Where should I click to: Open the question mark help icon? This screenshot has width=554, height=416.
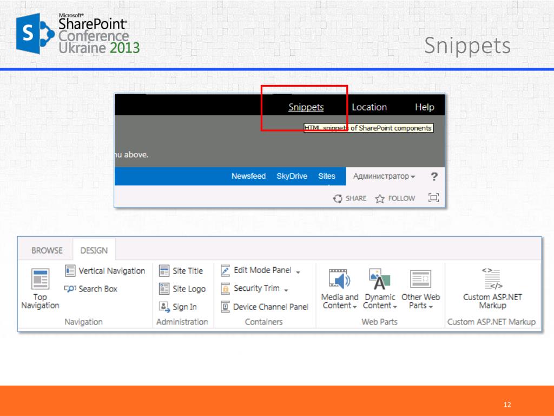coord(434,176)
